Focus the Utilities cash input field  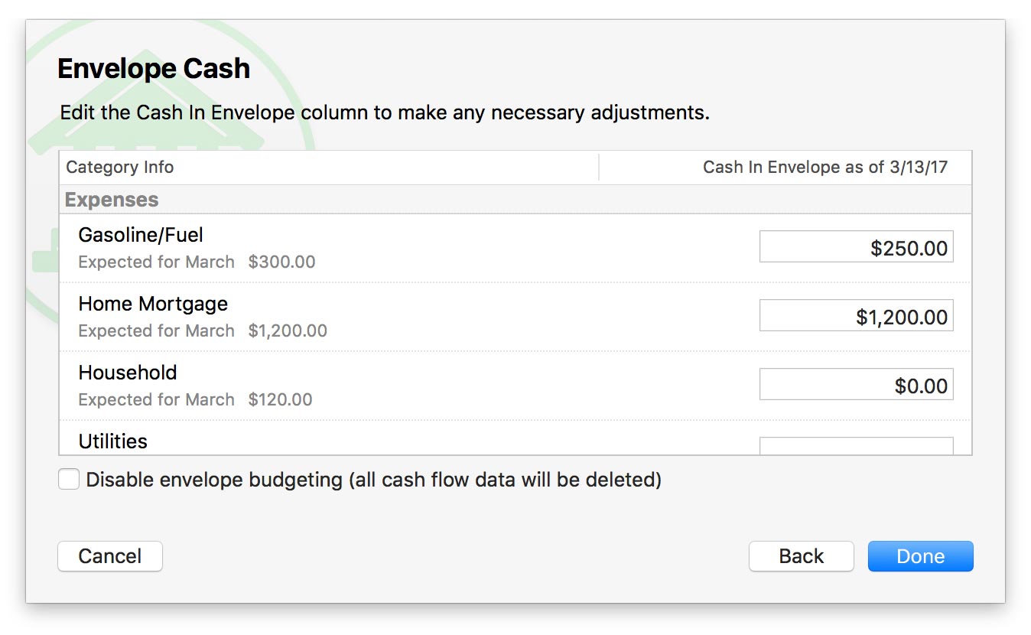click(856, 446)
